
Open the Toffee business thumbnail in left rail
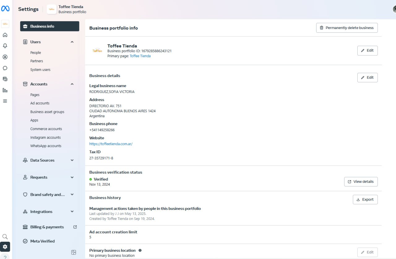pos(5,24)
